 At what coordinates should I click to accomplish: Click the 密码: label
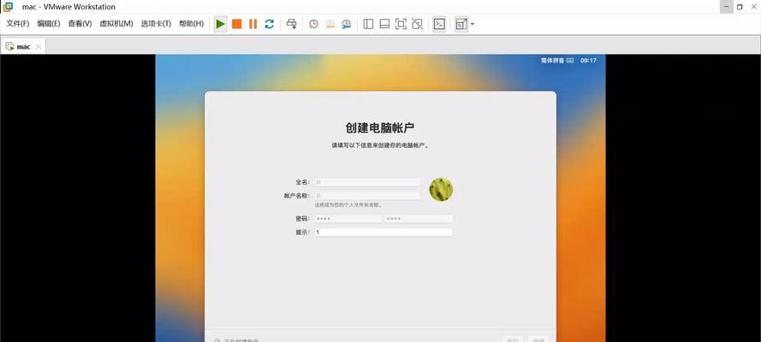(302, 219)
